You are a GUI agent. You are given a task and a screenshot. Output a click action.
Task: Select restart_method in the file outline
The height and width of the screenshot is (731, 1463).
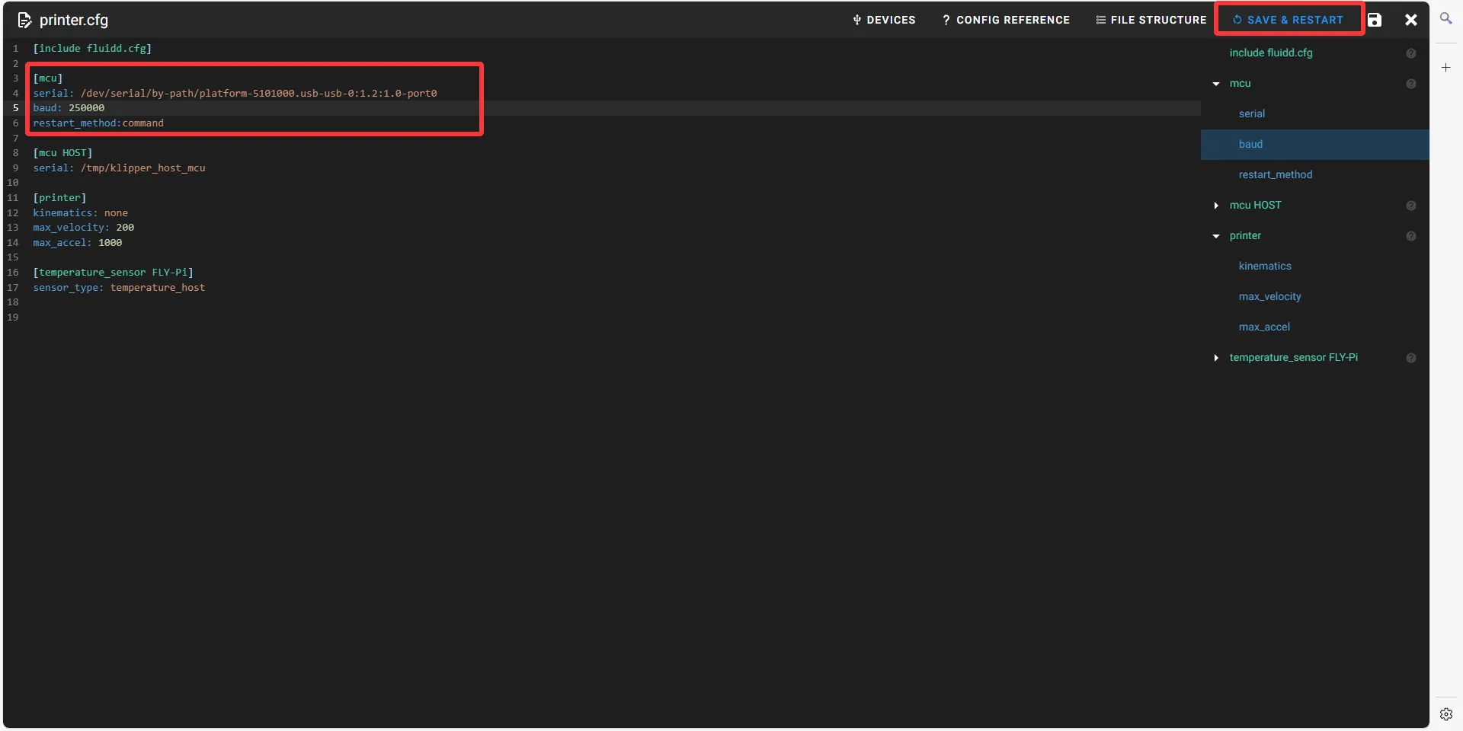[1275, 175]
